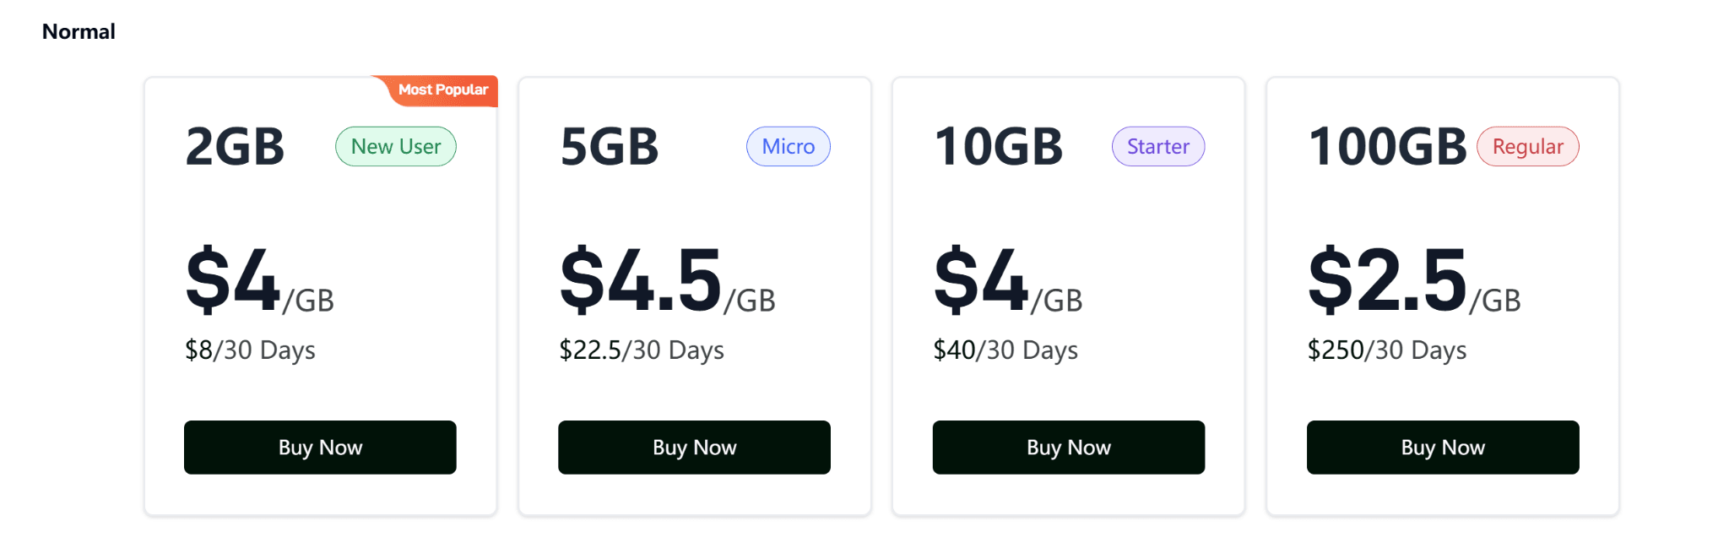Click the orange Most Popular ribbon

(x=442, y=90)
